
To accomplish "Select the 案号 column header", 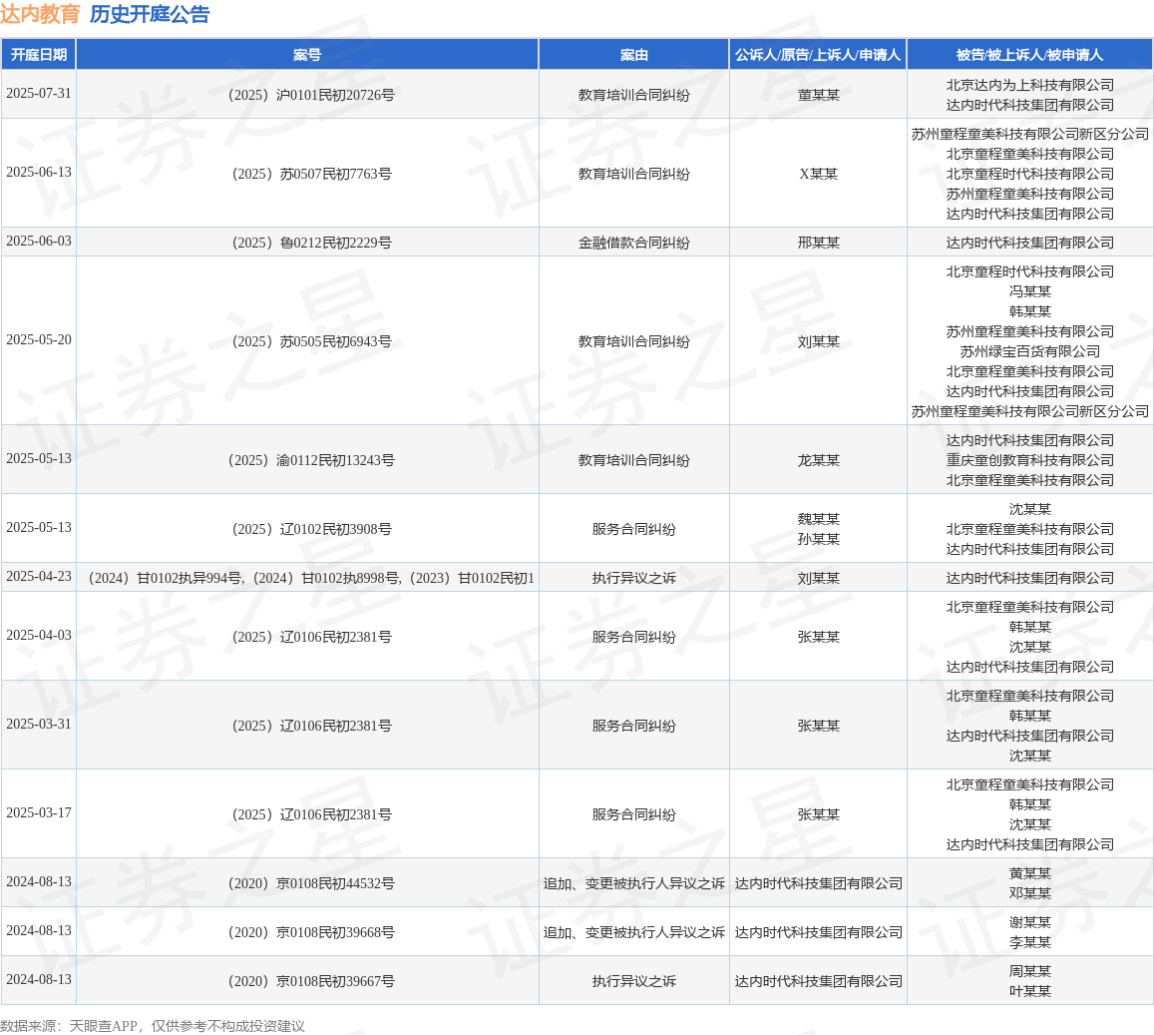I will pos(307,55).
